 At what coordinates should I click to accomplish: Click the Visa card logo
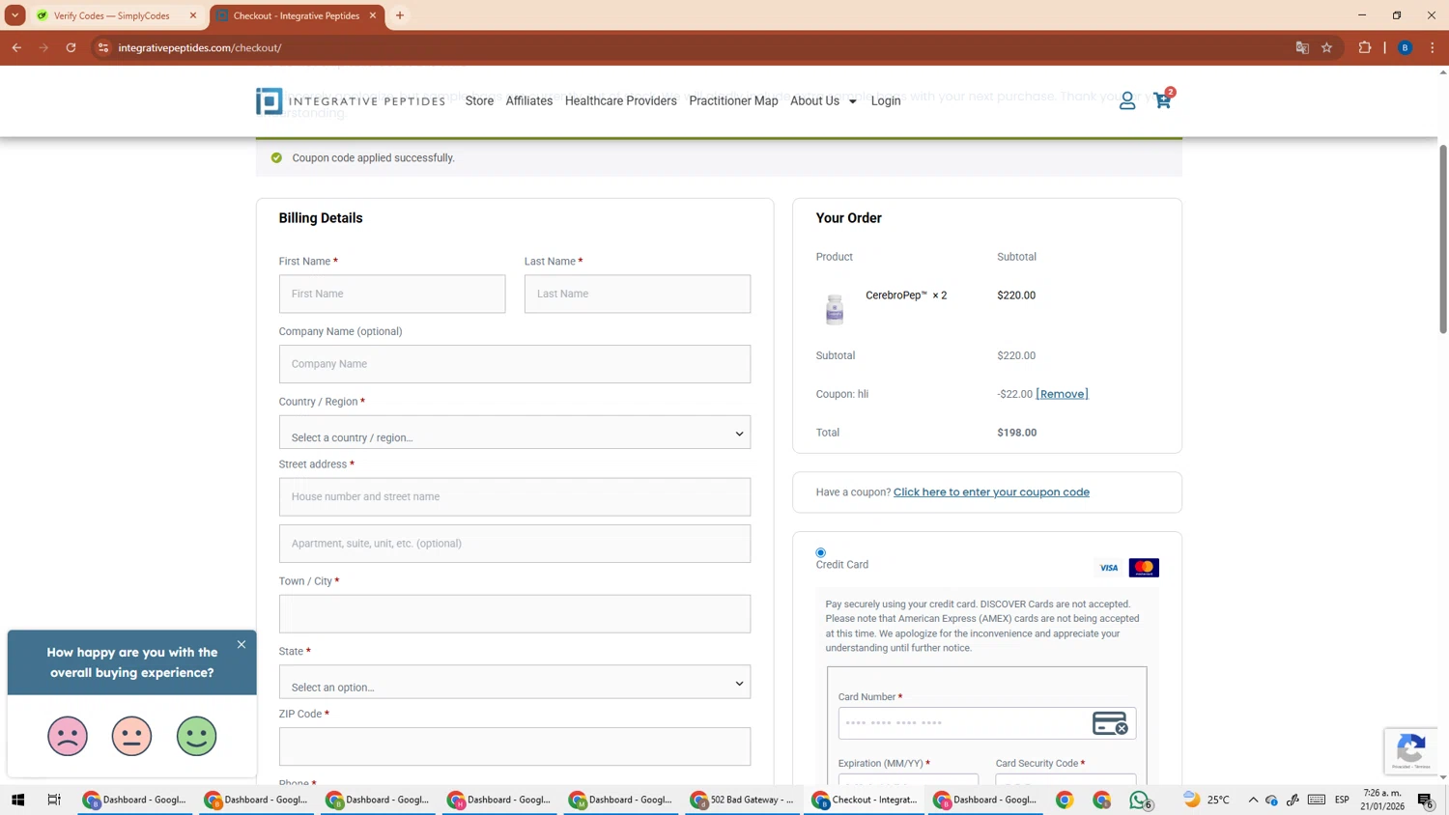click(1109, 568)
